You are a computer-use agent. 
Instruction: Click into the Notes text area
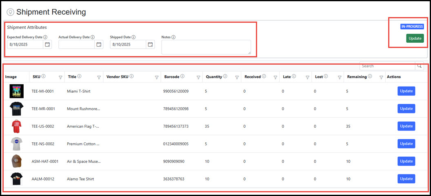[206, 47]
